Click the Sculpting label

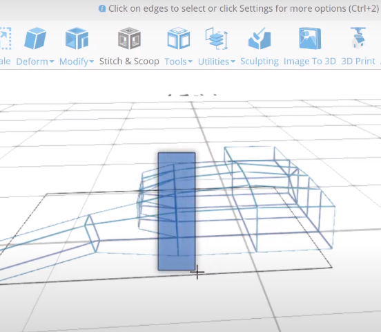tap(260, 62)
